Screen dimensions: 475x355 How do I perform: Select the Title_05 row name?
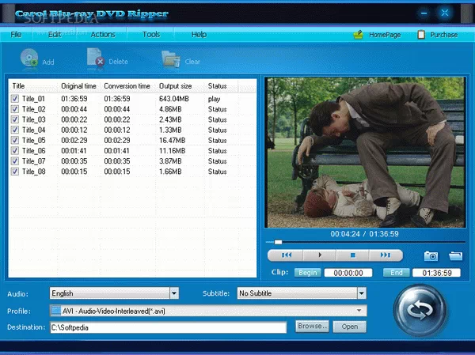pos(33,141)
